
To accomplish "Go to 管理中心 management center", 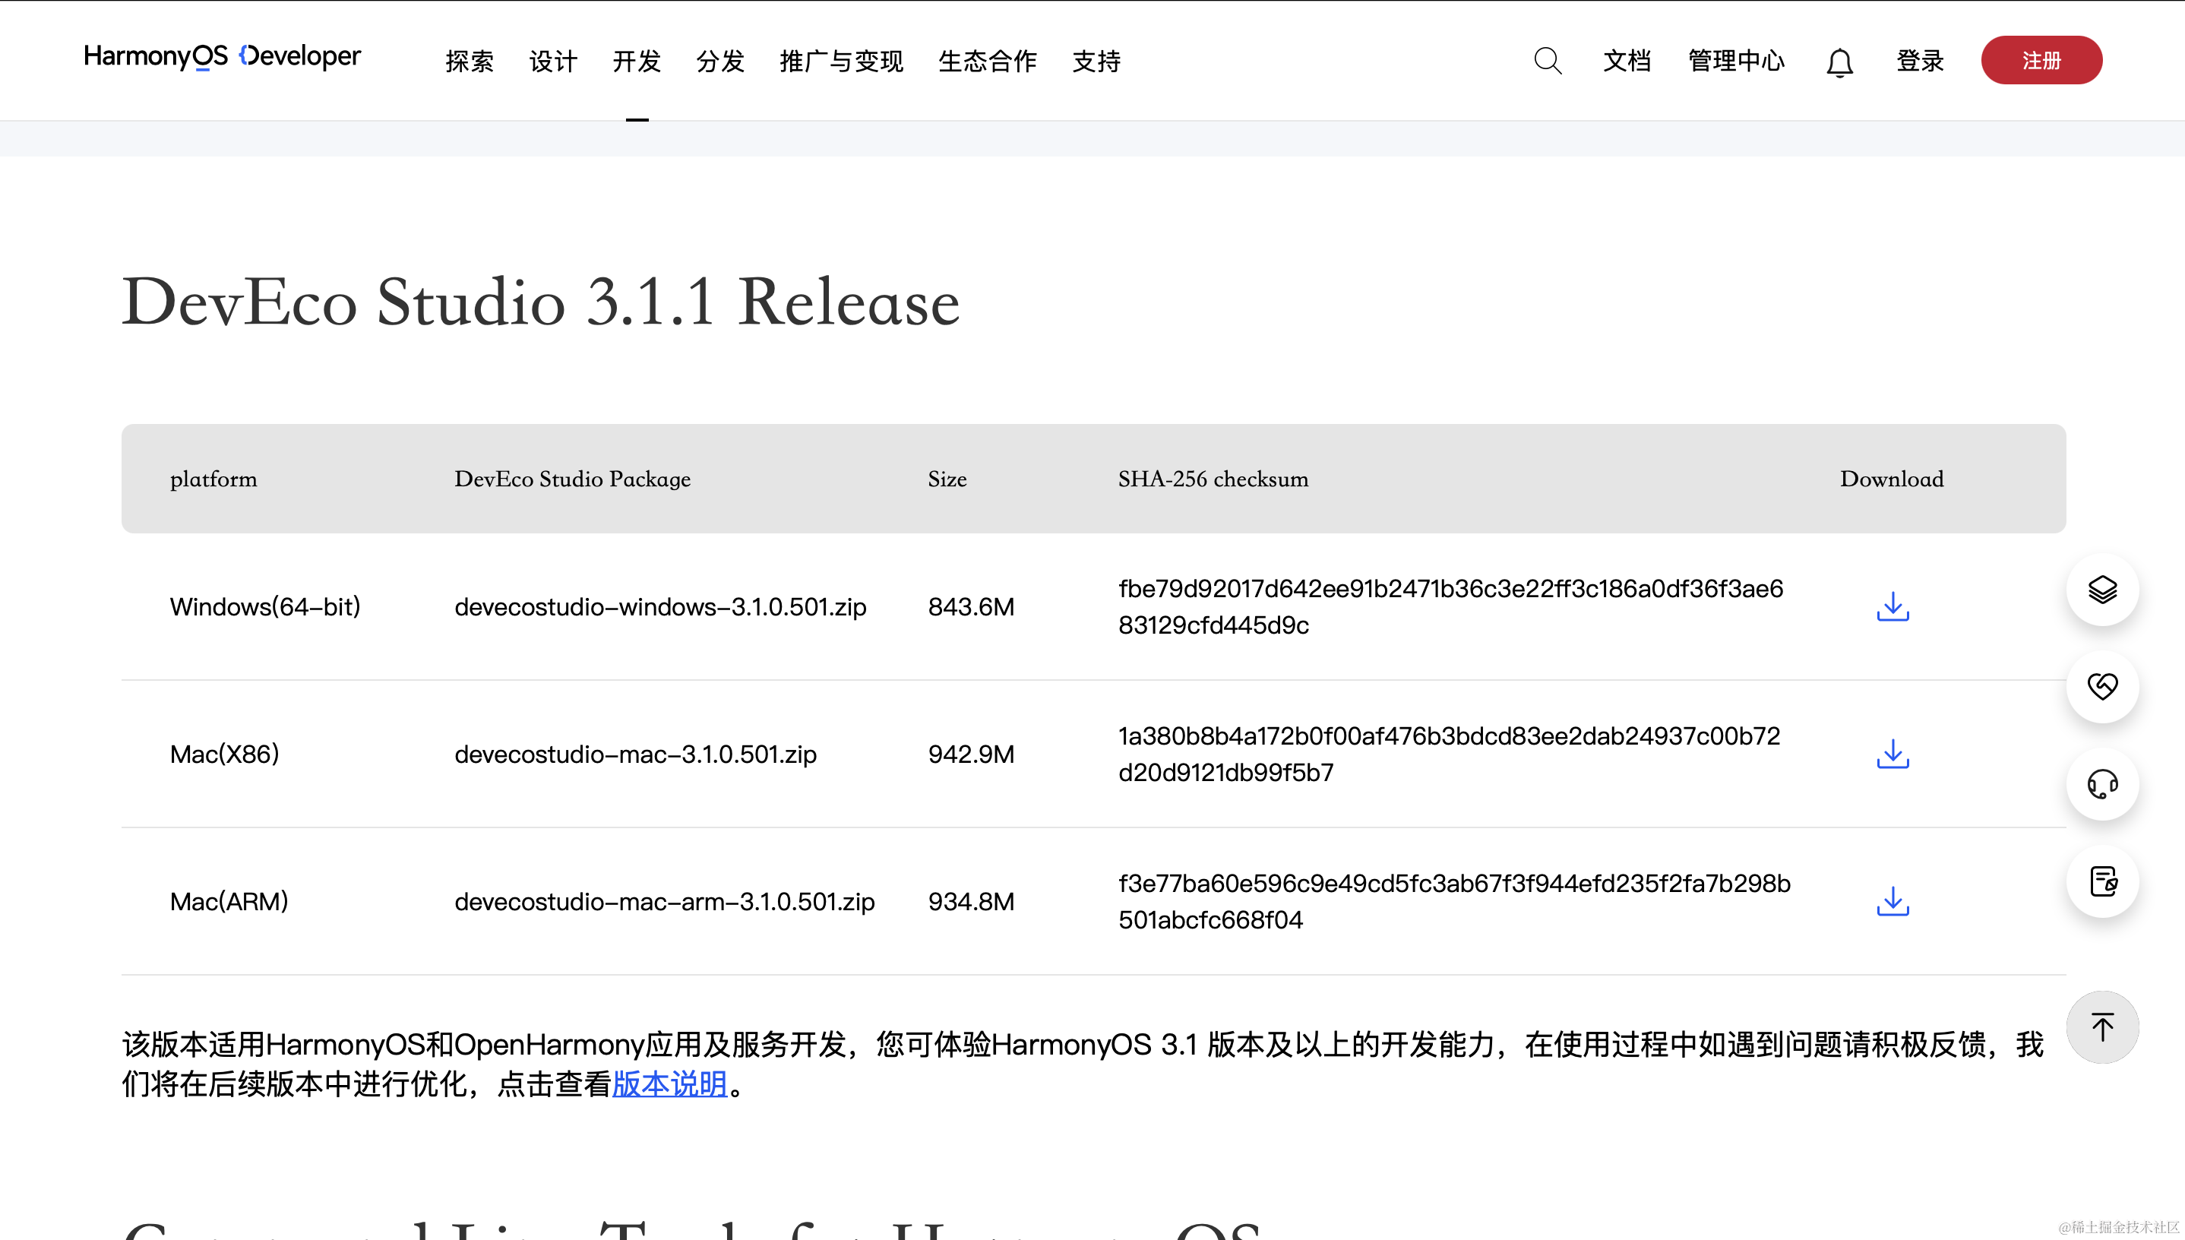I will coord(1735,62).
